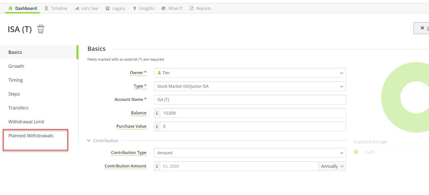Open the Dashboard tab
This screenshot has height=195, width=429.
[x=23, y=8]
